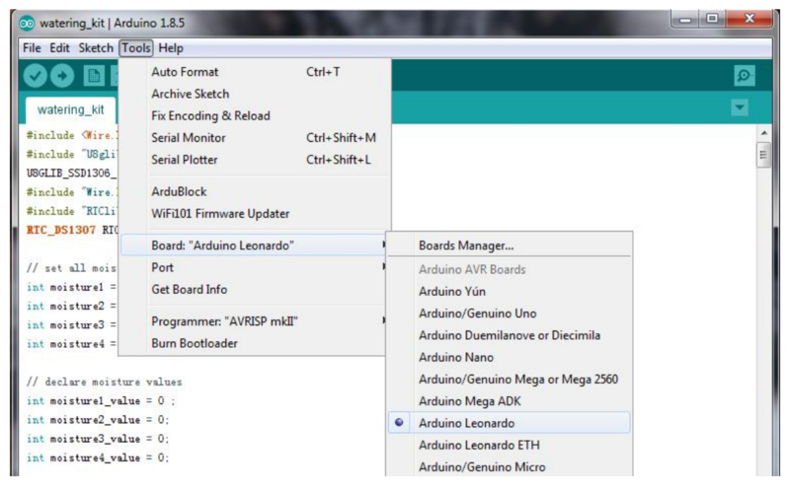Select Arduino/Genuino Uno board

[x=510, y=314]
